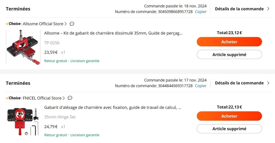Visit FNICEL Official Store link
Viewport: 275px width, 143px height.
click(x=42, y=98)
